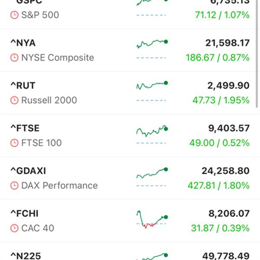Click the clock icon beside S&P 500

(x=14, y=15)
